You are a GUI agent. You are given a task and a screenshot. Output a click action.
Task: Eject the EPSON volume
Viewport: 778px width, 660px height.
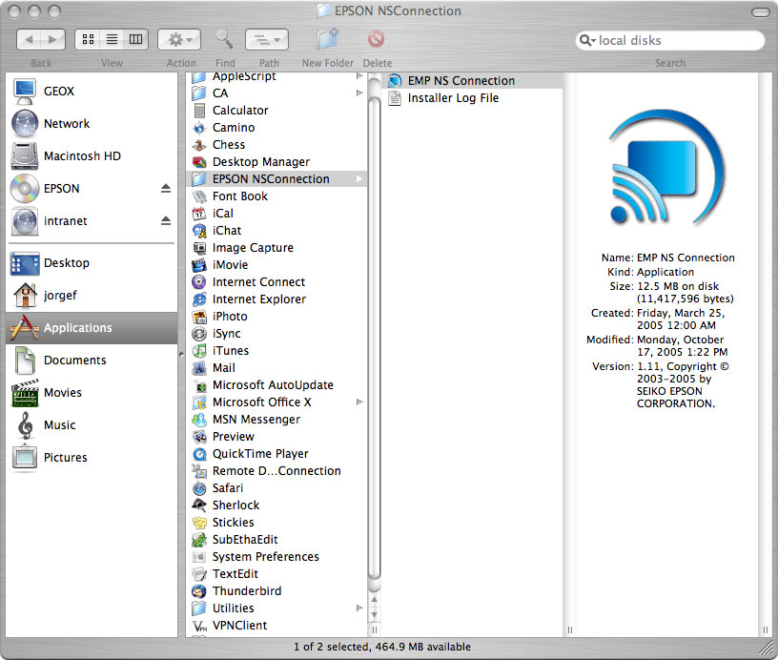coord(166,188)
